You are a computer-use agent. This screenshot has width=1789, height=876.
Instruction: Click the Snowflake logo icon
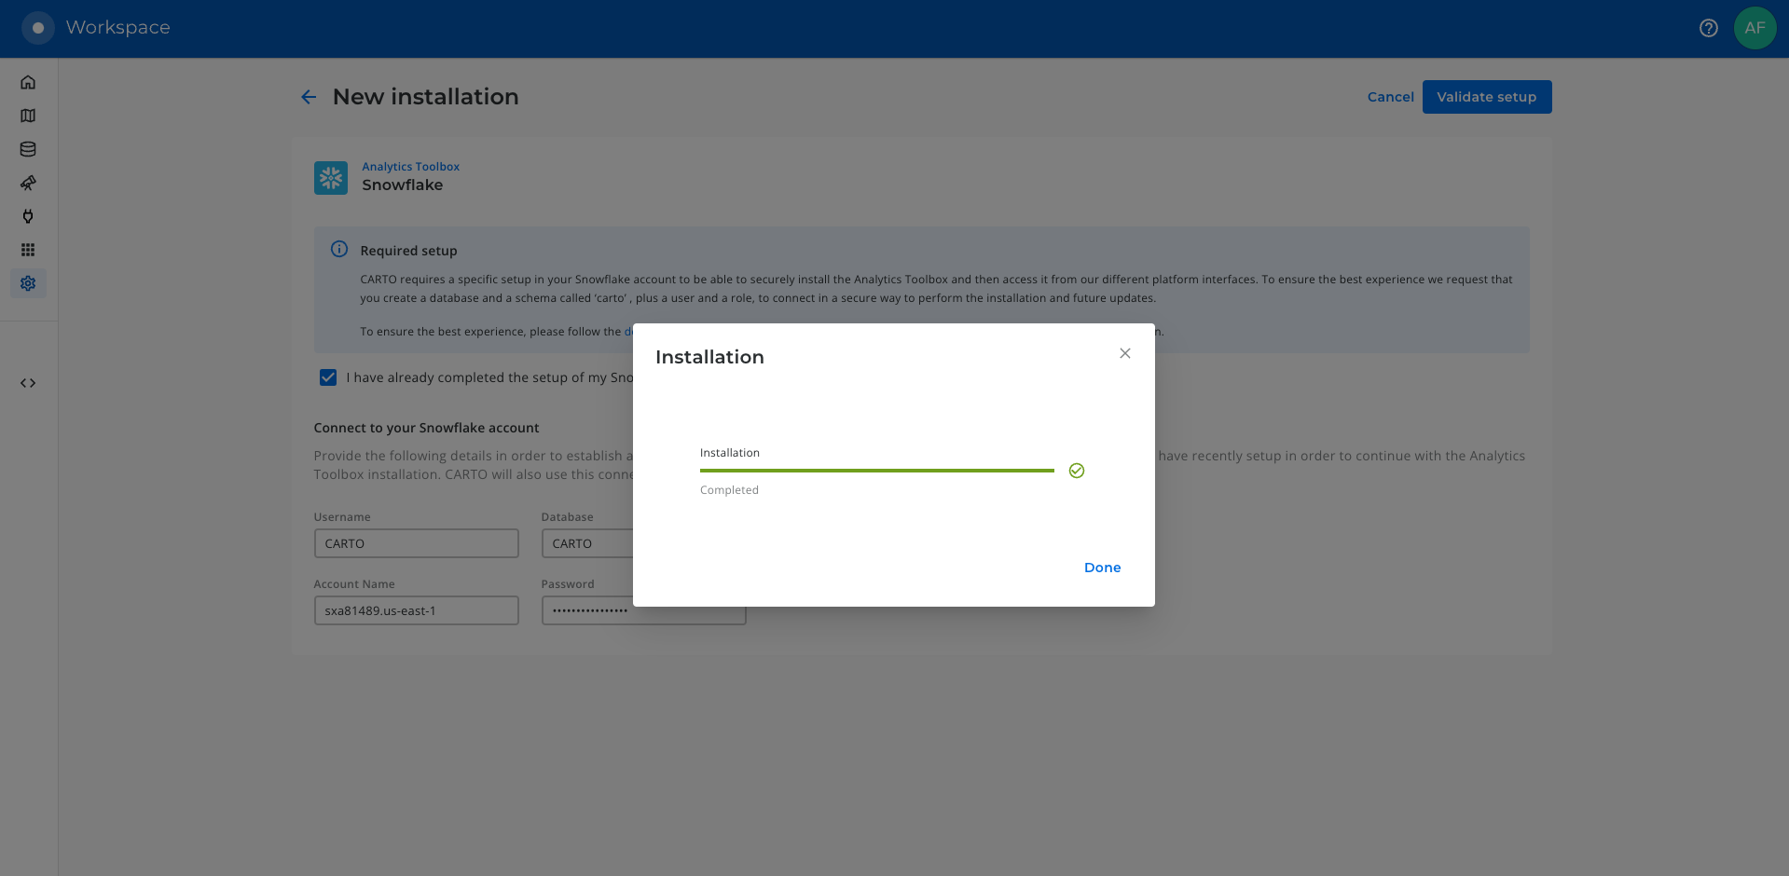pyautogui.click(x=331, y=177)
